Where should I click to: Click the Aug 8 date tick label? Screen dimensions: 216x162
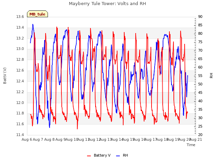click(49, 139)
